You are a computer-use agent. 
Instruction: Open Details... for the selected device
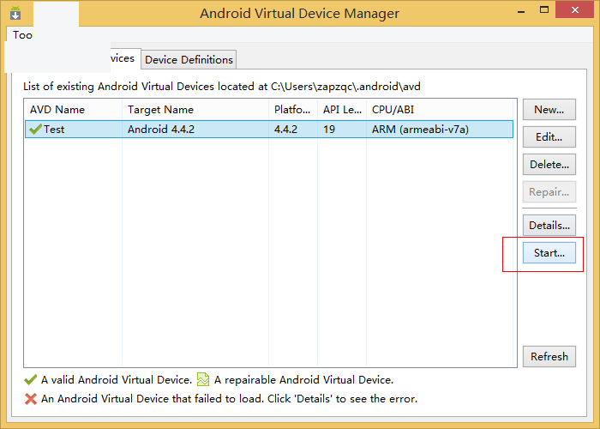pos(549,225)
